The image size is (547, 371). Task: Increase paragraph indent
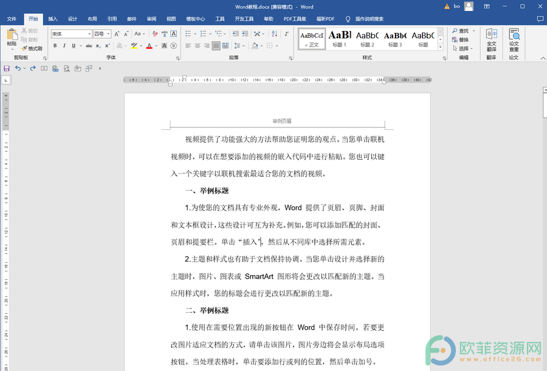coord(246,34)
